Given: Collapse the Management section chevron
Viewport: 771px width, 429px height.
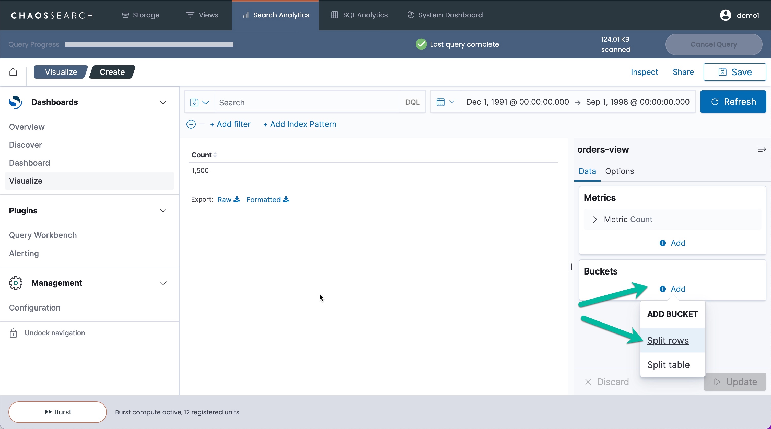Looking at the screenshot, I should 163,283.
